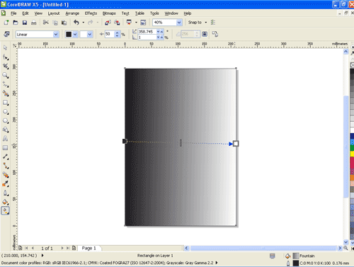Select the Freehand drawing tool
354x267 pixels.
tap(5, 84)
